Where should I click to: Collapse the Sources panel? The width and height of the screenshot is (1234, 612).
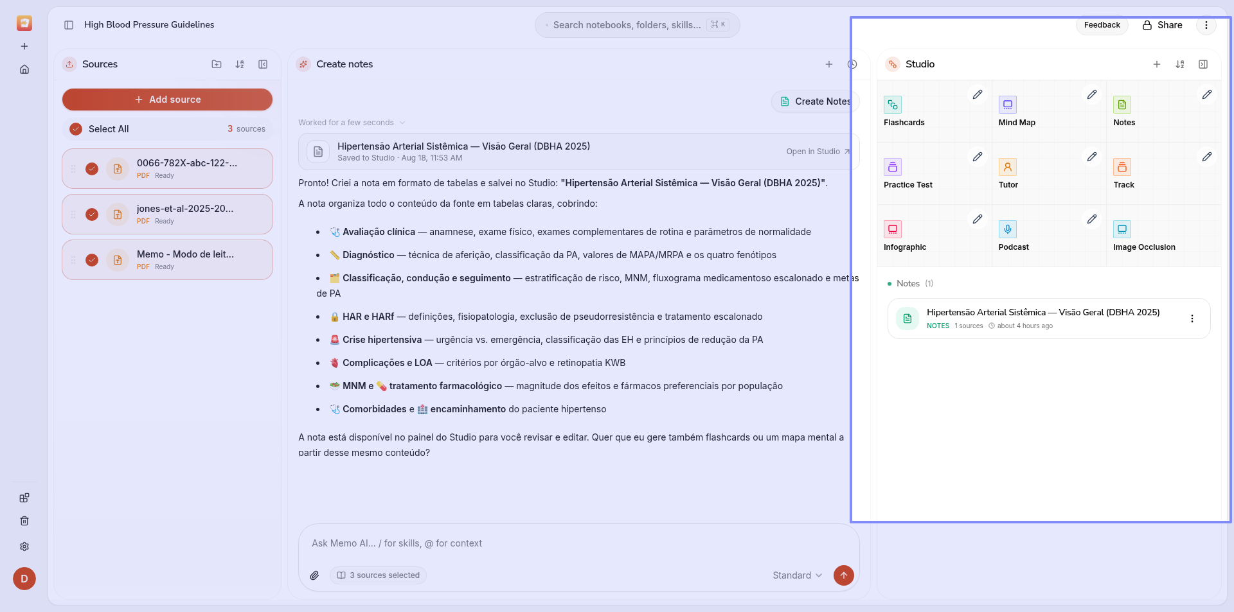pos(263,64)
